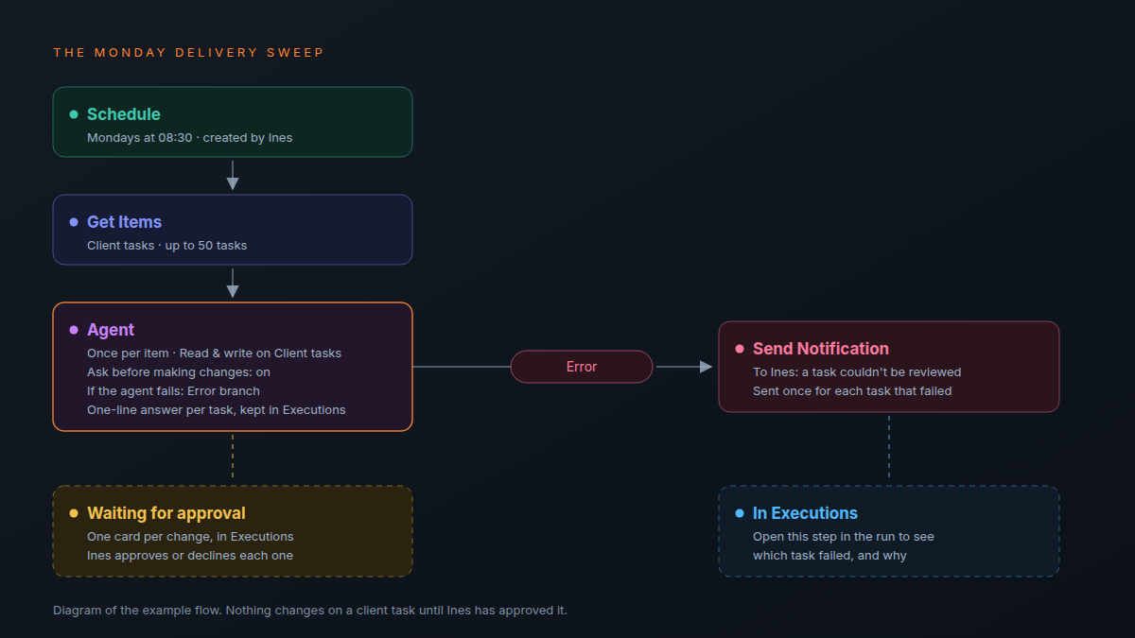1135x638 pixels.
Task: Click 'One-line answer per task, kept in Executions'
Action: (217, 410)
